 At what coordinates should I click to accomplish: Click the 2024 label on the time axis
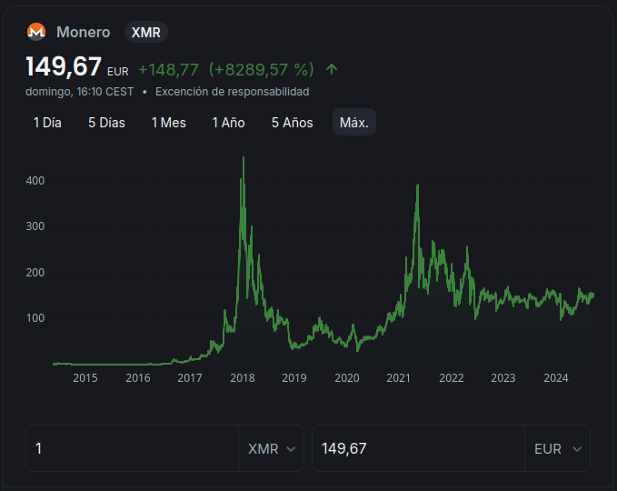click(x=555, y=378)
